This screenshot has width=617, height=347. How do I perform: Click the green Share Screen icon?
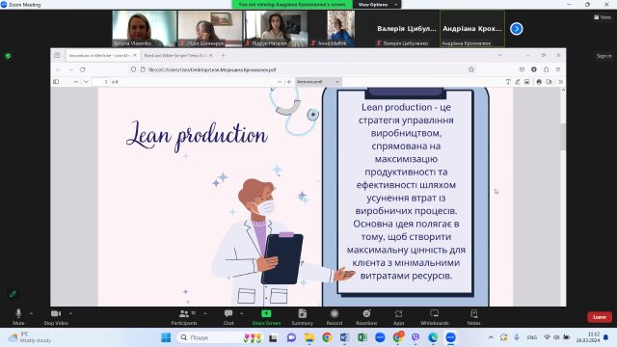point(266,313)
